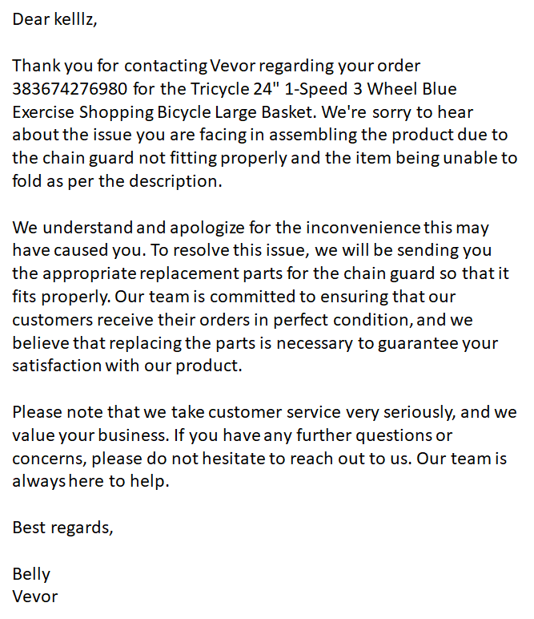534x619 pixels.
Task: Click the greeting name 'kelllz'
Action: pos(75,19)
